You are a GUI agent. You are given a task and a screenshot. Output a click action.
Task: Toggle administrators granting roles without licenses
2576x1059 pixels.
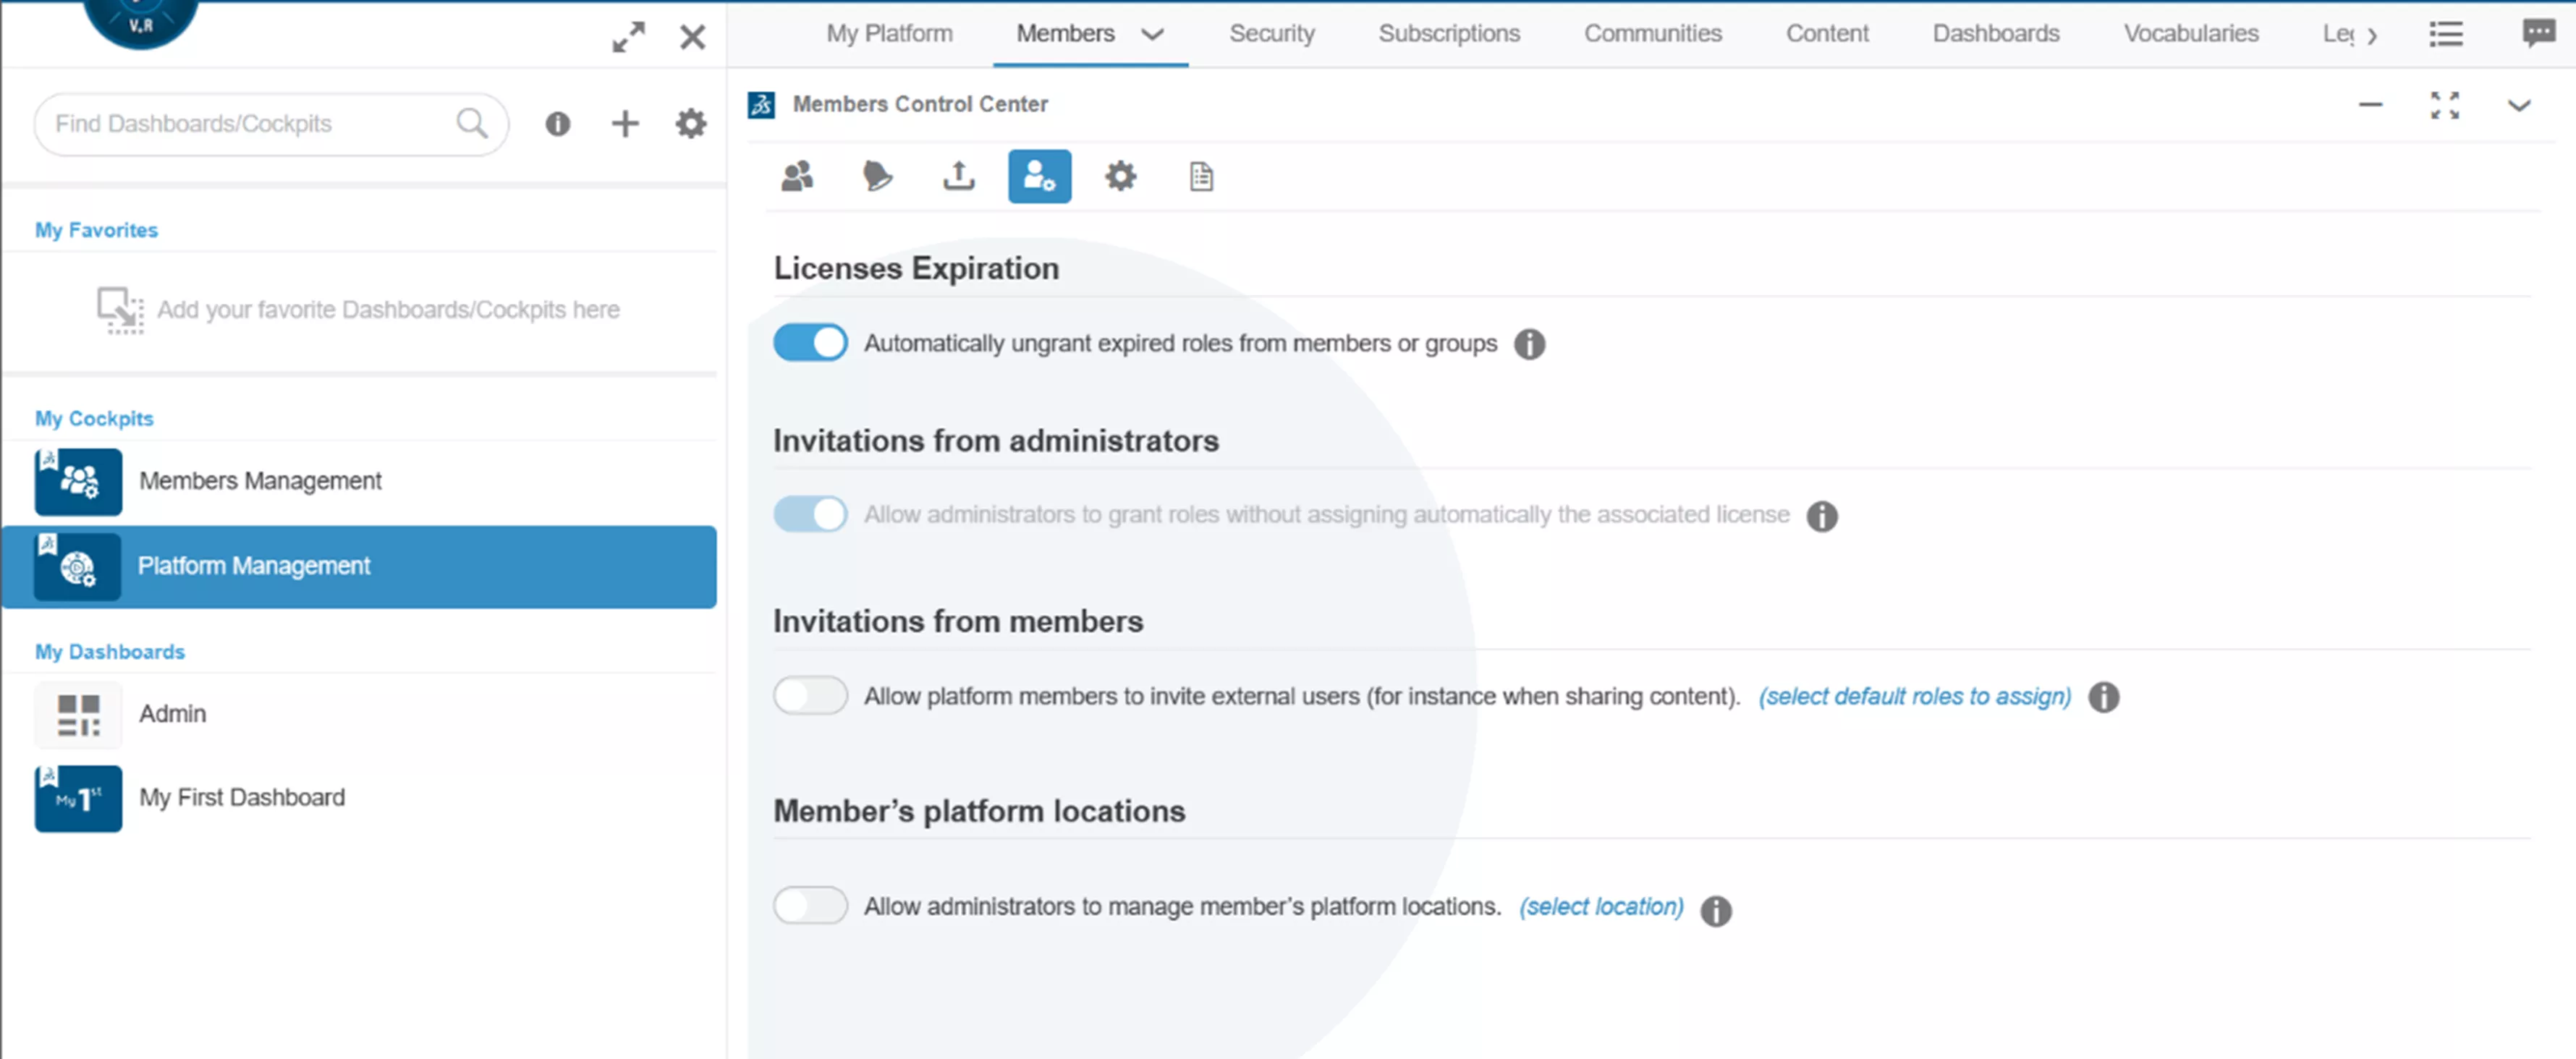[810, 514]
